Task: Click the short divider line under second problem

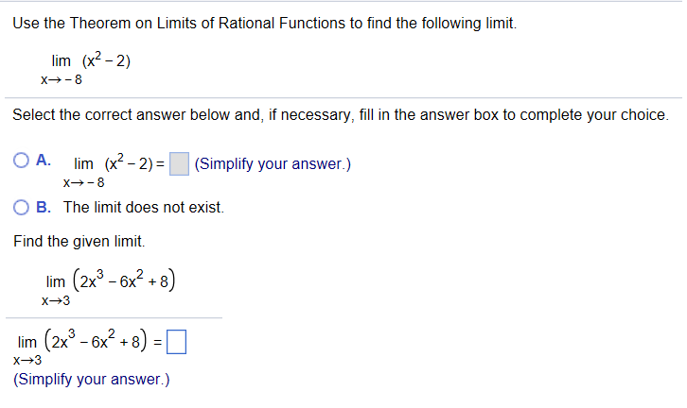Action: coord(114,318)
